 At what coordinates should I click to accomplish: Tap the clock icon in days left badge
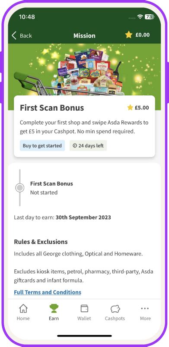click(x=75, y=146)
